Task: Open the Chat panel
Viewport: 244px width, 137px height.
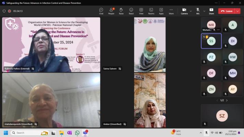Action: tap(101, 11)
